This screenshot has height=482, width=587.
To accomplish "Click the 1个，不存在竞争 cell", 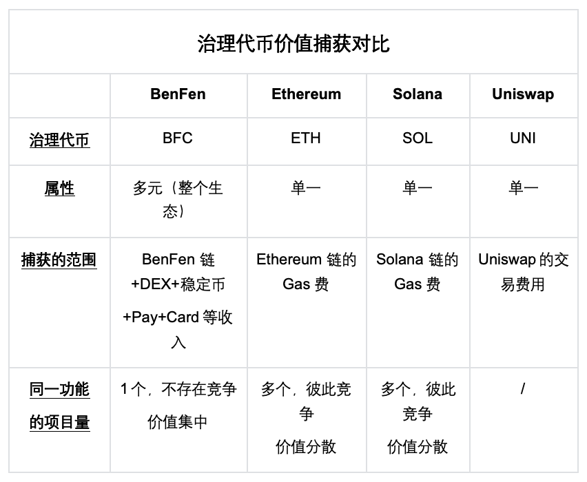I will tap(178, 390).
